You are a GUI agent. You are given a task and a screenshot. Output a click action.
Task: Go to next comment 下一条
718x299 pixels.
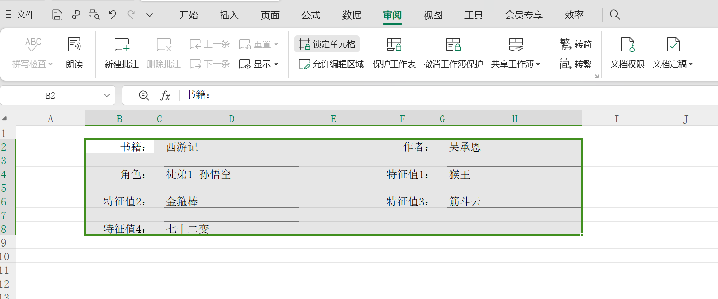209,64
